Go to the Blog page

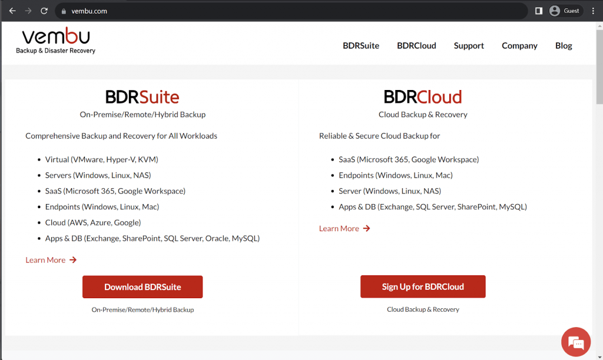point(564,46)
